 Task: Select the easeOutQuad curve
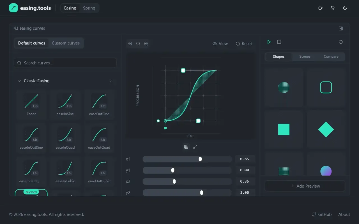point(99,138)
